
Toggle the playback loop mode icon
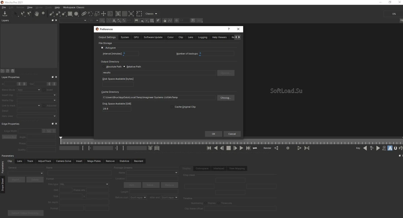coord(255,148)
